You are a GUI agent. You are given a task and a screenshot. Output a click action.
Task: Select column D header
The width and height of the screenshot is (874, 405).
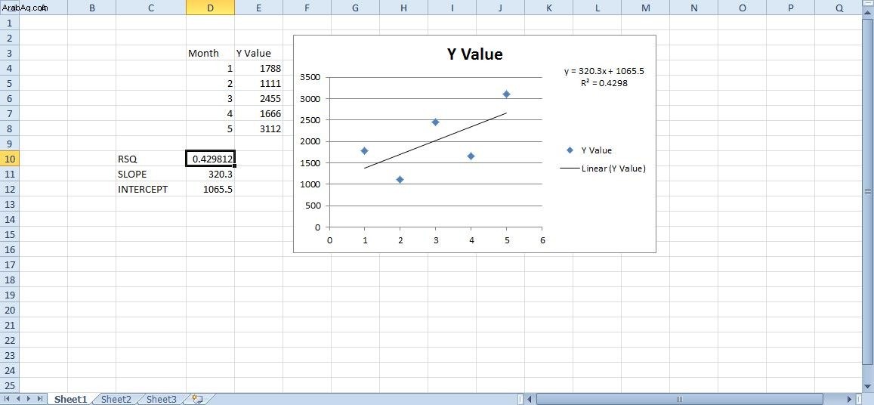pos(210,8)
